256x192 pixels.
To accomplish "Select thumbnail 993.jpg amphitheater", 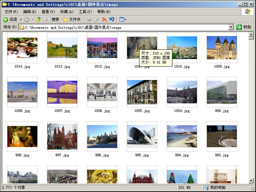I will pyautogui.click(x=222, y=136).
